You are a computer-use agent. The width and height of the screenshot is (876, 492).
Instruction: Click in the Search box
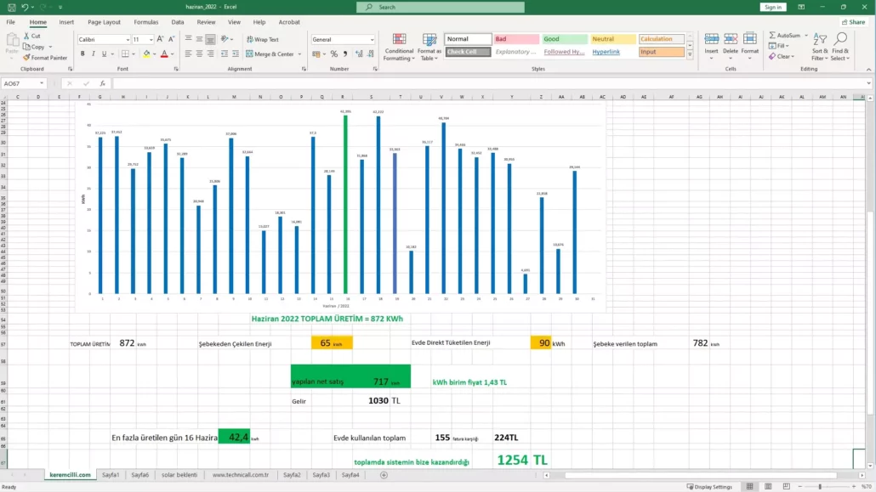click(x=441, y=8)
